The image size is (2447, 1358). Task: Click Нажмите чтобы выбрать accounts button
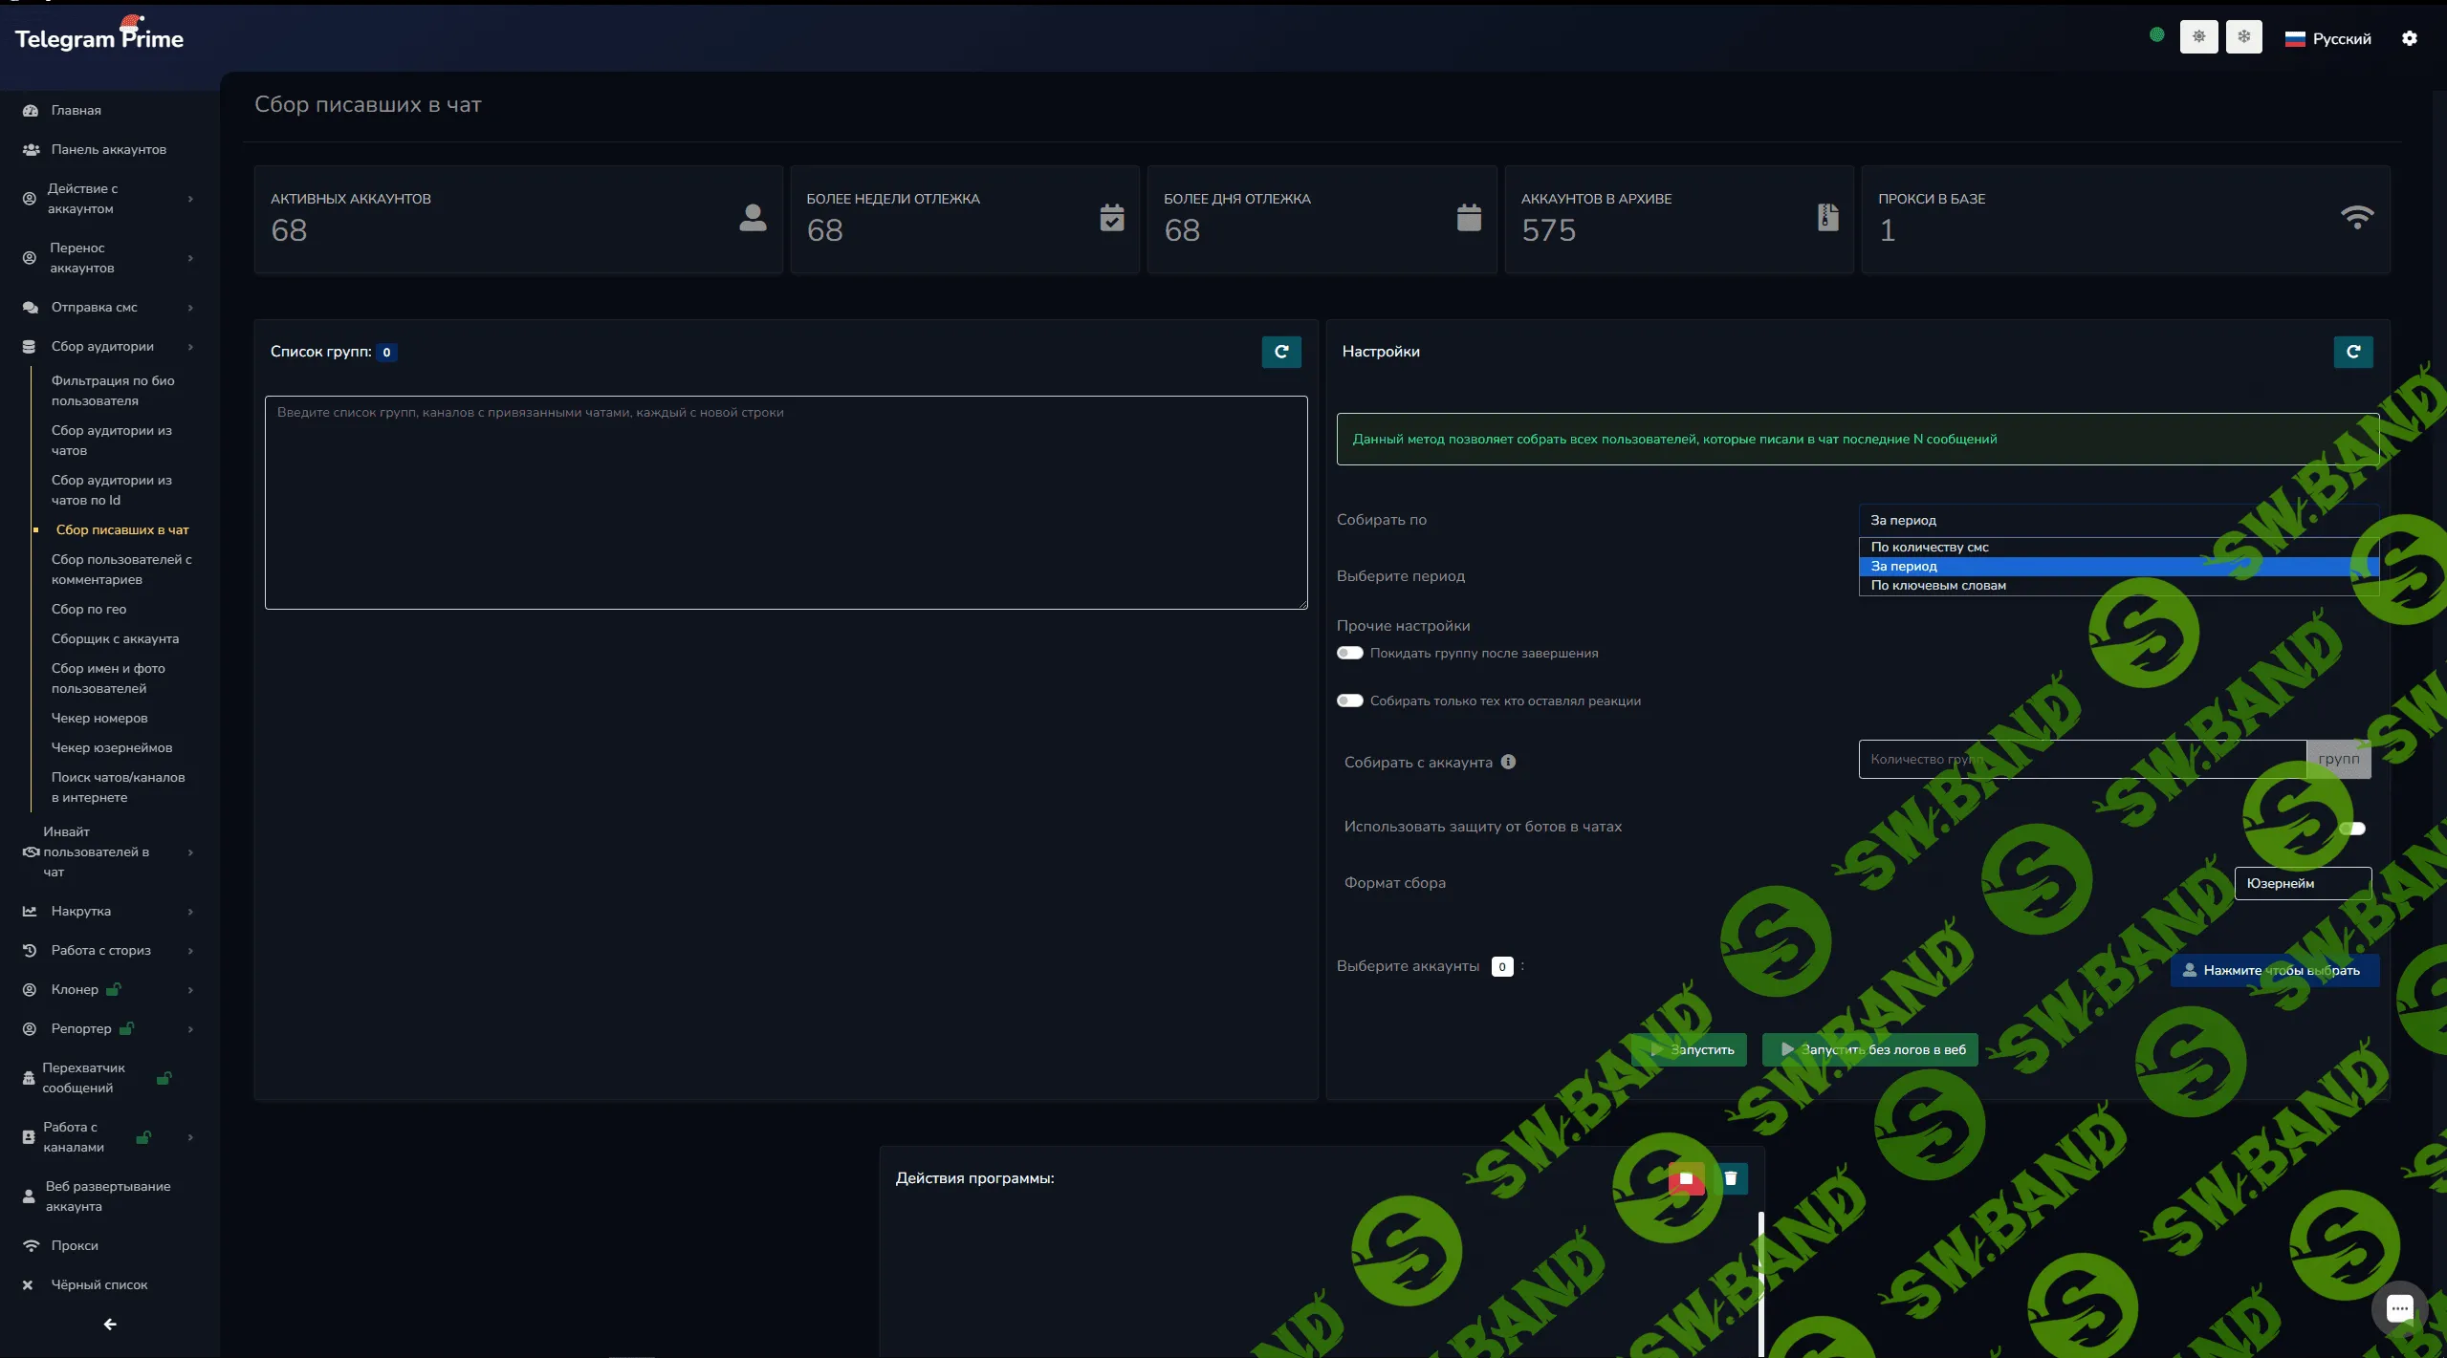pyautogui.click(x=2273, y=970)
